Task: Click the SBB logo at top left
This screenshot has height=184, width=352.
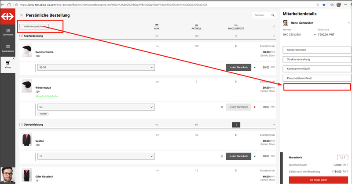Action: pyautogui.click(x=7, y=16)
